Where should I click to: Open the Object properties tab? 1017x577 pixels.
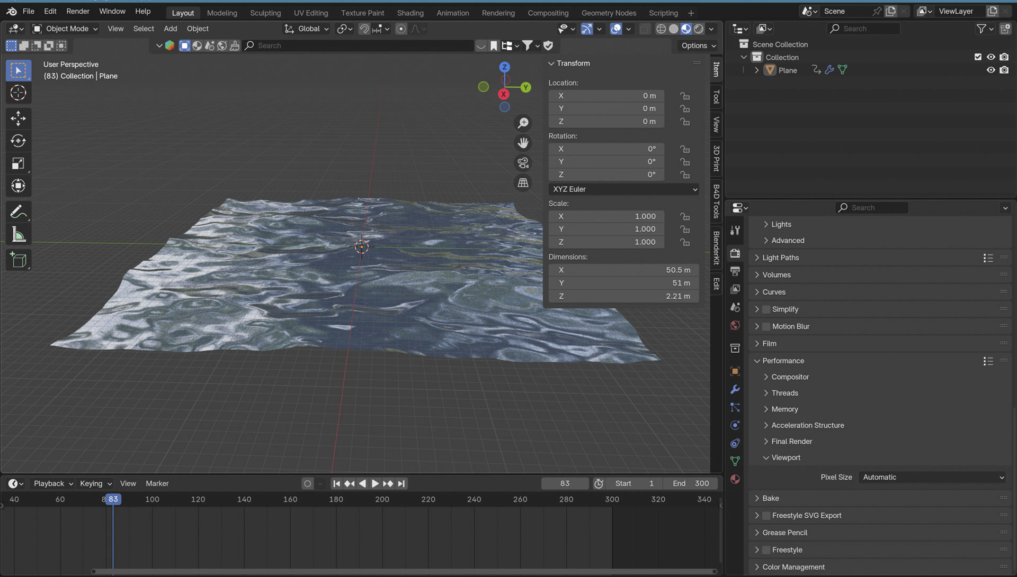(735, 371)
